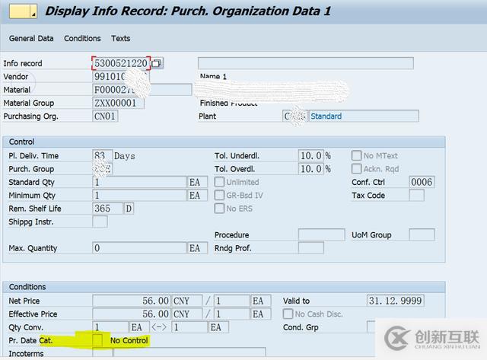Image resolution: width=487 pixels, height=360 pixels.
Task: Go to General Data
Action: tap(31, 39)
